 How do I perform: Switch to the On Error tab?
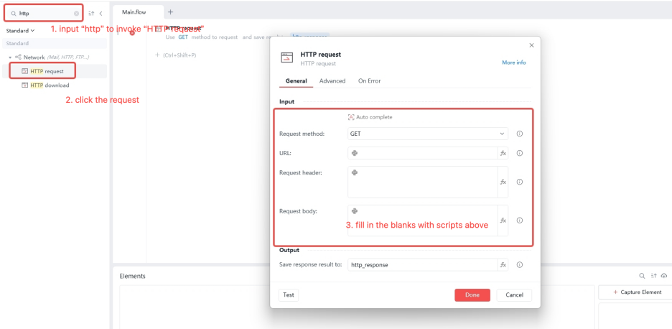coord(369,81)
